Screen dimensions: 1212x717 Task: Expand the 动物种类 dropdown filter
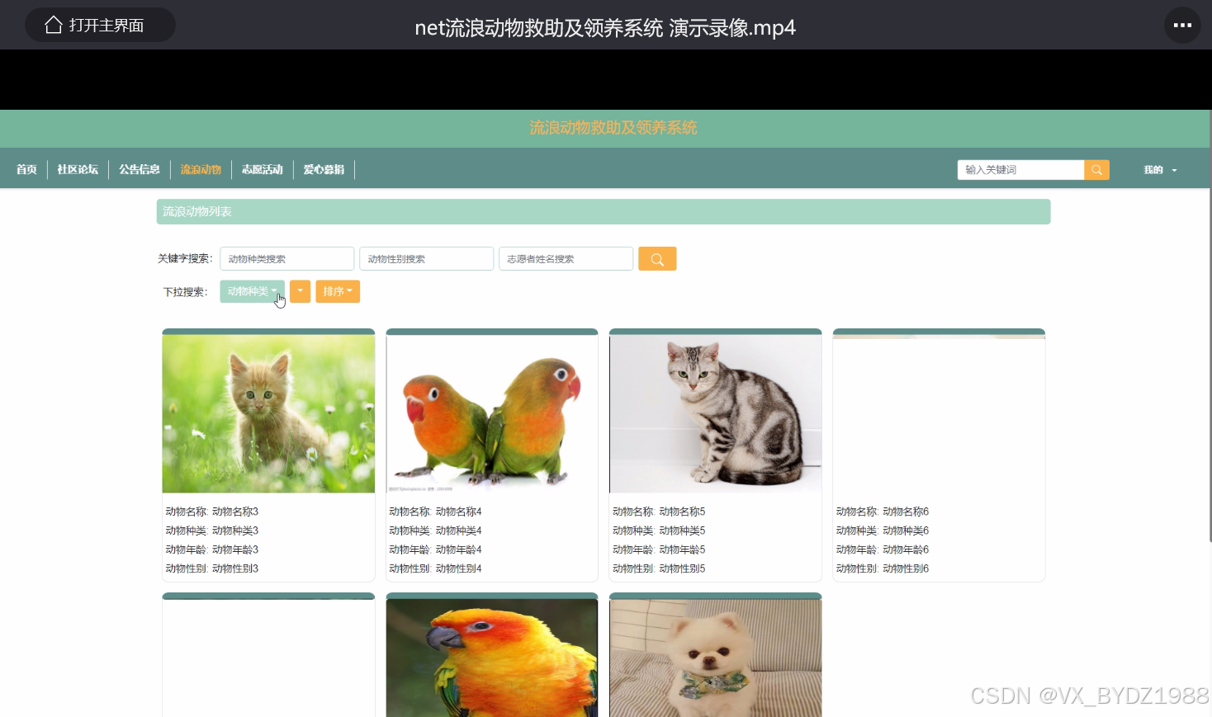pos(252,291)
